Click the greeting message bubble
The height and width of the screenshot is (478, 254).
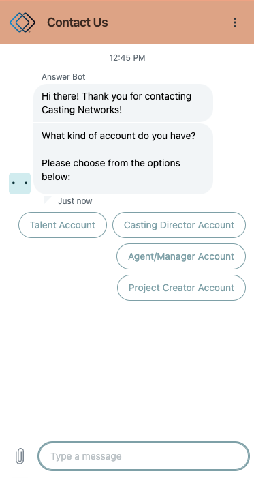tap(123, 103)
